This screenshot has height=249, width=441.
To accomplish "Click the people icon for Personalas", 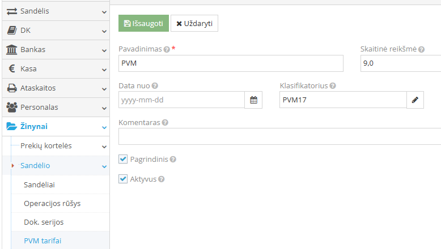I will 12,107.
